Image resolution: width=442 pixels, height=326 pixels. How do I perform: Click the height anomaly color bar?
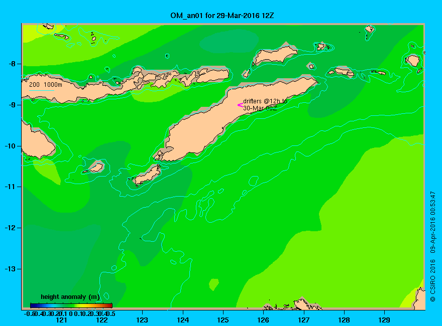pyautogui.click(x=71, y=305)
